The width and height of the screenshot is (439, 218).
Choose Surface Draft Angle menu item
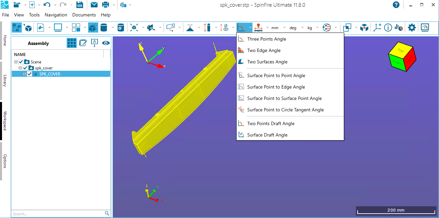[267, 135]
